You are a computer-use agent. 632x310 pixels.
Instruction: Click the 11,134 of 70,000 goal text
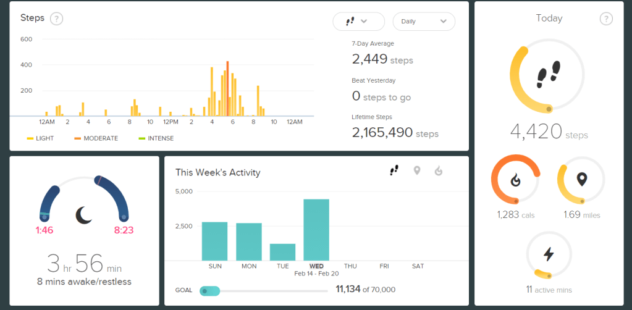[x=366, y=290]
